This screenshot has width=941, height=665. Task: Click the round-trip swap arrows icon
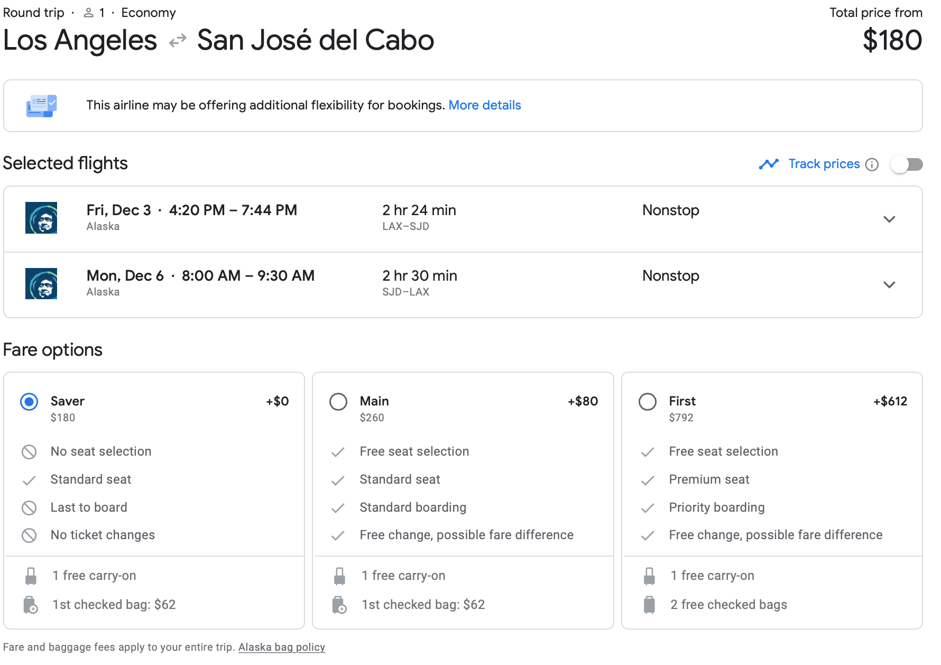click(x=178, y=40)
